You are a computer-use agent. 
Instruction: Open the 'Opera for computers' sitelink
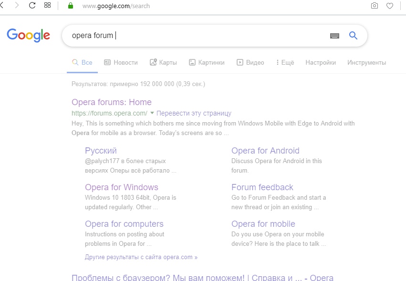(x=125, y=224)
